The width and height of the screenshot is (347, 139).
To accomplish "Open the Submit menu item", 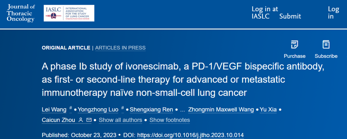I will coord(290,16).
